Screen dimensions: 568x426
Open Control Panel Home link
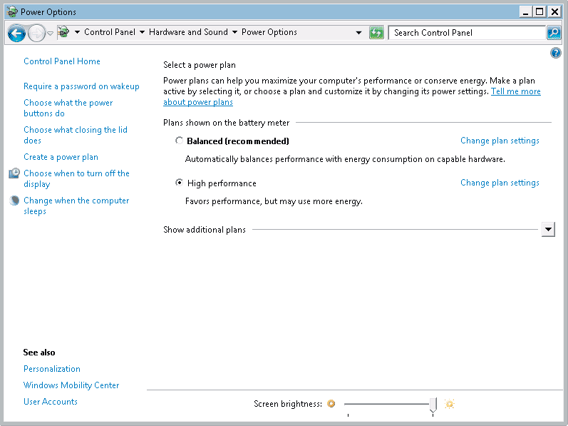point(62,61)
